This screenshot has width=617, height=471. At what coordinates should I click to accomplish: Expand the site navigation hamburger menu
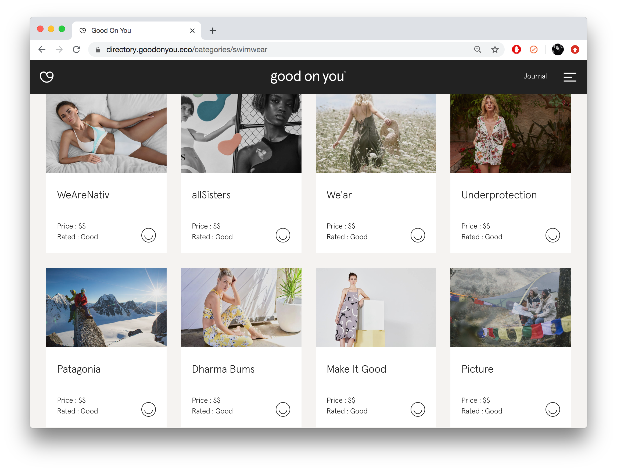(570, 76)
